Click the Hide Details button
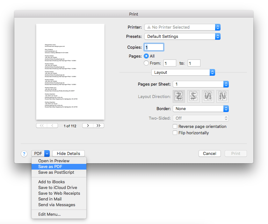This screenshot has height=224, width=268. point(68,153)
